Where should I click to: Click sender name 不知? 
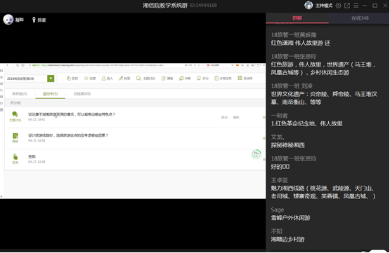click(277, 231)
